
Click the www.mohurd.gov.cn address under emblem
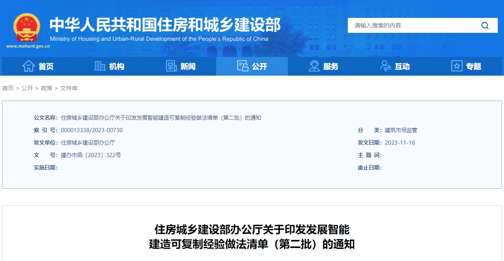click(28, 46)
